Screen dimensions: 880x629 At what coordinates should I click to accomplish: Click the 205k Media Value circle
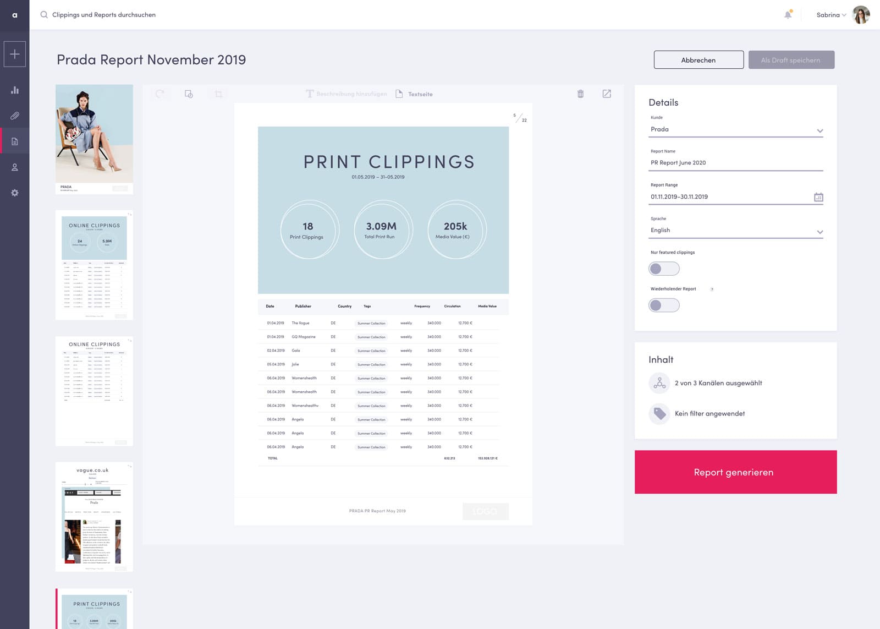click(457, 229)
